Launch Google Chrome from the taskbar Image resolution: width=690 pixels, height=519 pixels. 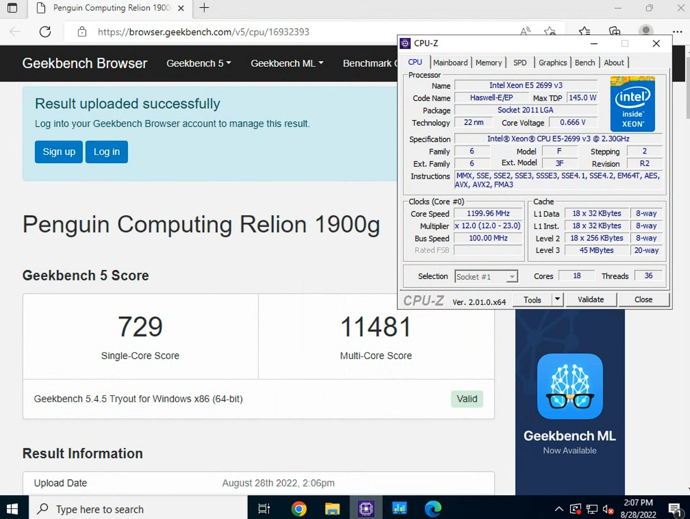[299, 509]
